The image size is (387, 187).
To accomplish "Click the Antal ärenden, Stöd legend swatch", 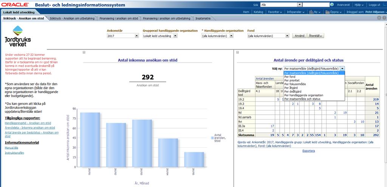I will (212, 138).
